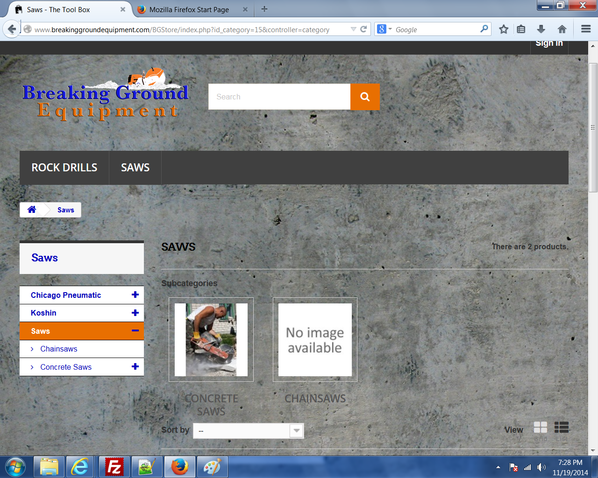Open the Chicago Pneumatic category link

coord(66,295)
